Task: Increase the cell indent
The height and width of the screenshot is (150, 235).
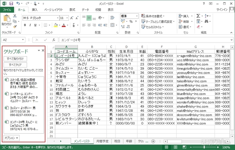Action: [105, 25]
